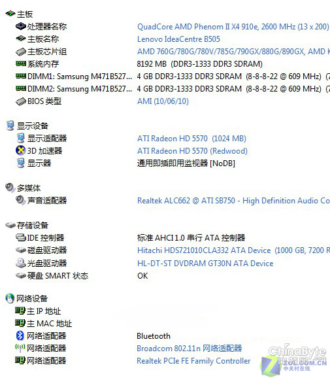Select the 标准 AHCI 1.0 串行 ATA 控制器 value

[x=191, y=237]
